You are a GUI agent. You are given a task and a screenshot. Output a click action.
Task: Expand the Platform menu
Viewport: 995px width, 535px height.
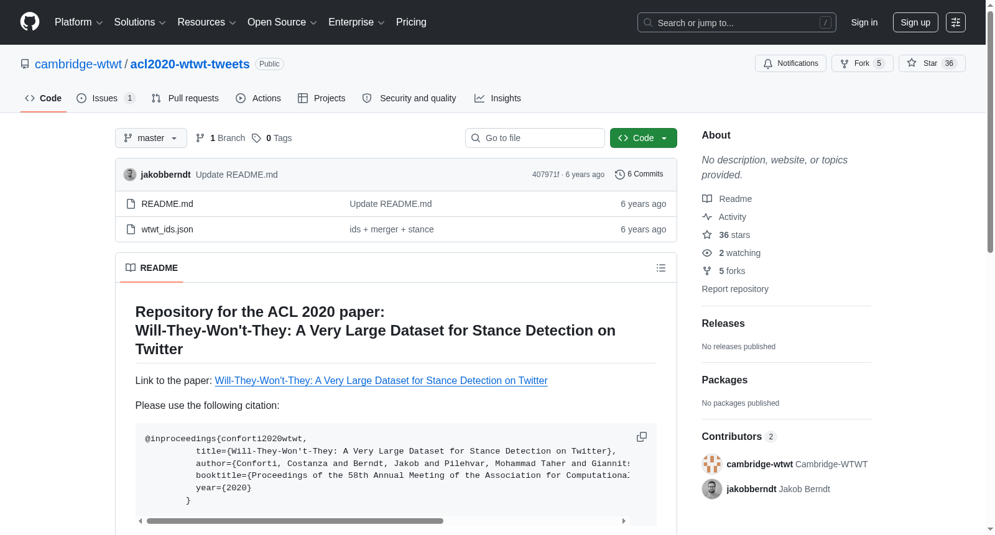78,22
